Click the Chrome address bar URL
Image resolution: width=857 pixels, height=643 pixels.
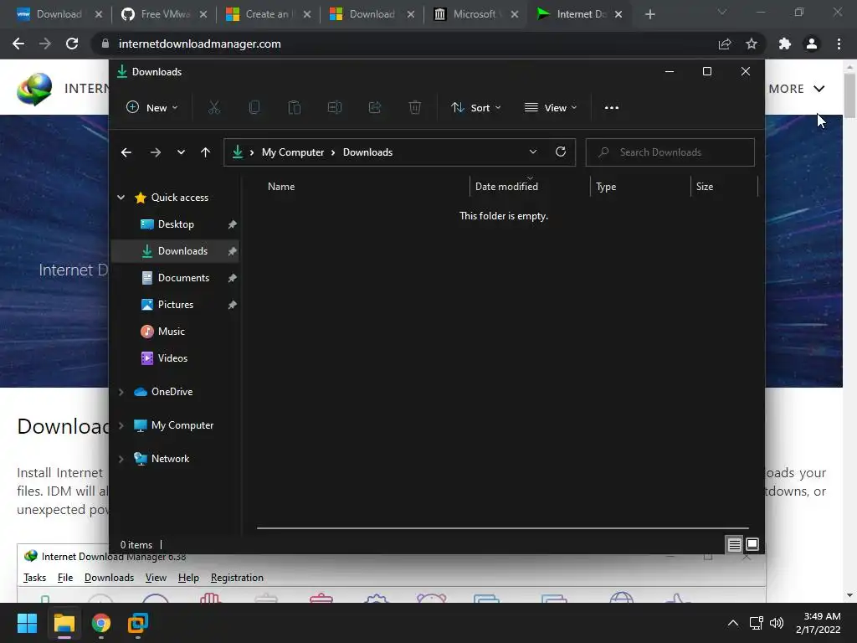(199, 44)
